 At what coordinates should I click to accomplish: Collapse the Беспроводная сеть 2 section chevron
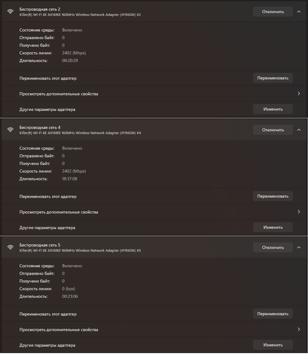coord(299,12)
